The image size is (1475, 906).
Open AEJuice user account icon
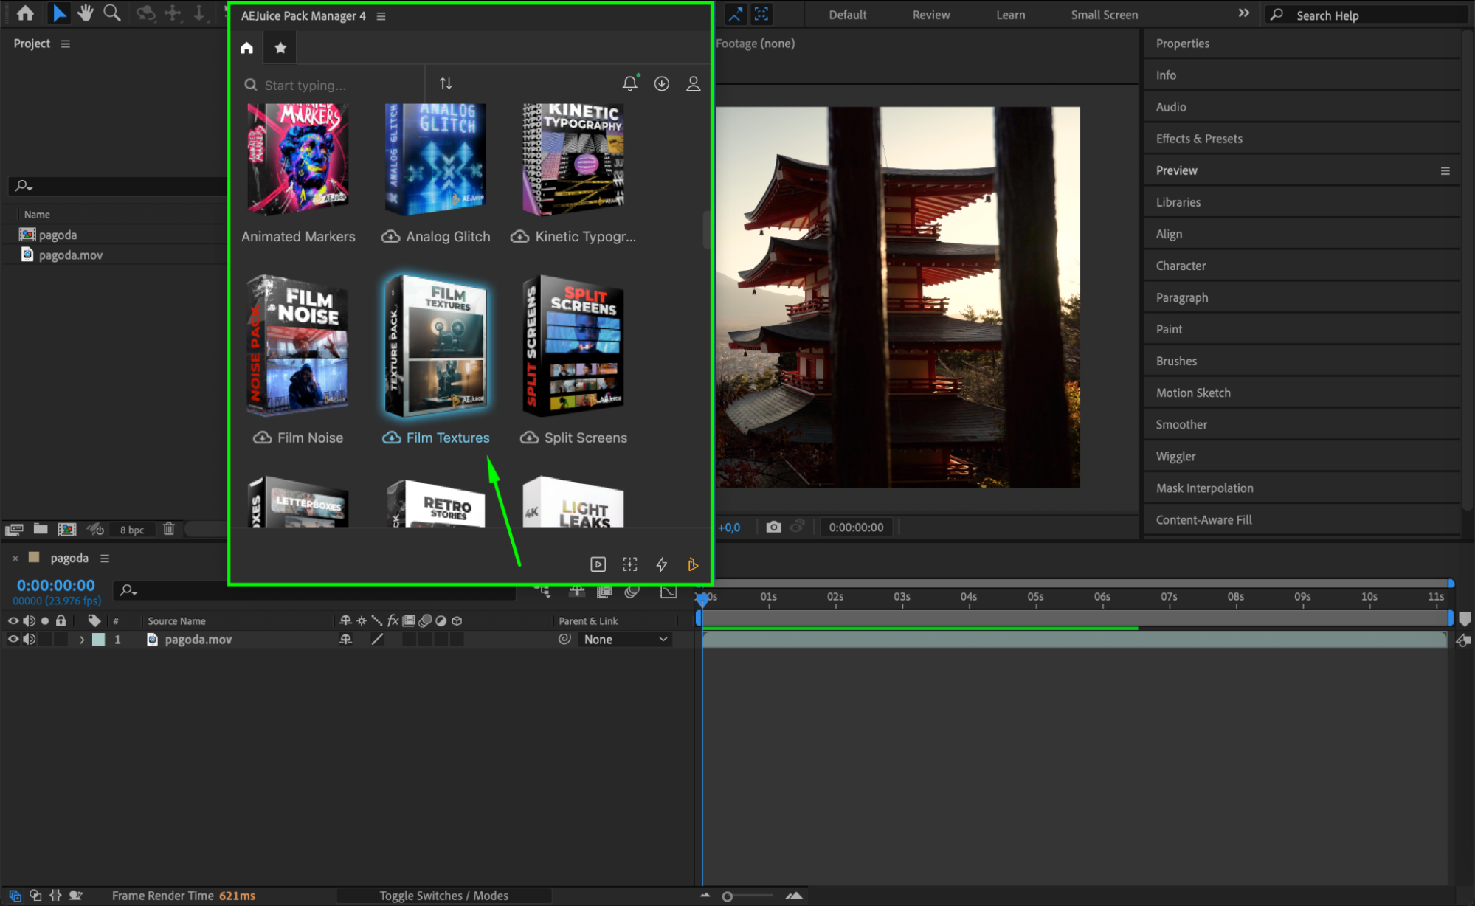point(694,84)
